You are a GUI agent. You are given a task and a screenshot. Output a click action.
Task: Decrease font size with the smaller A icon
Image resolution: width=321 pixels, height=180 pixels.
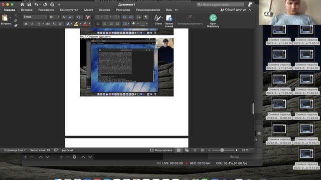tap(71, 17)
